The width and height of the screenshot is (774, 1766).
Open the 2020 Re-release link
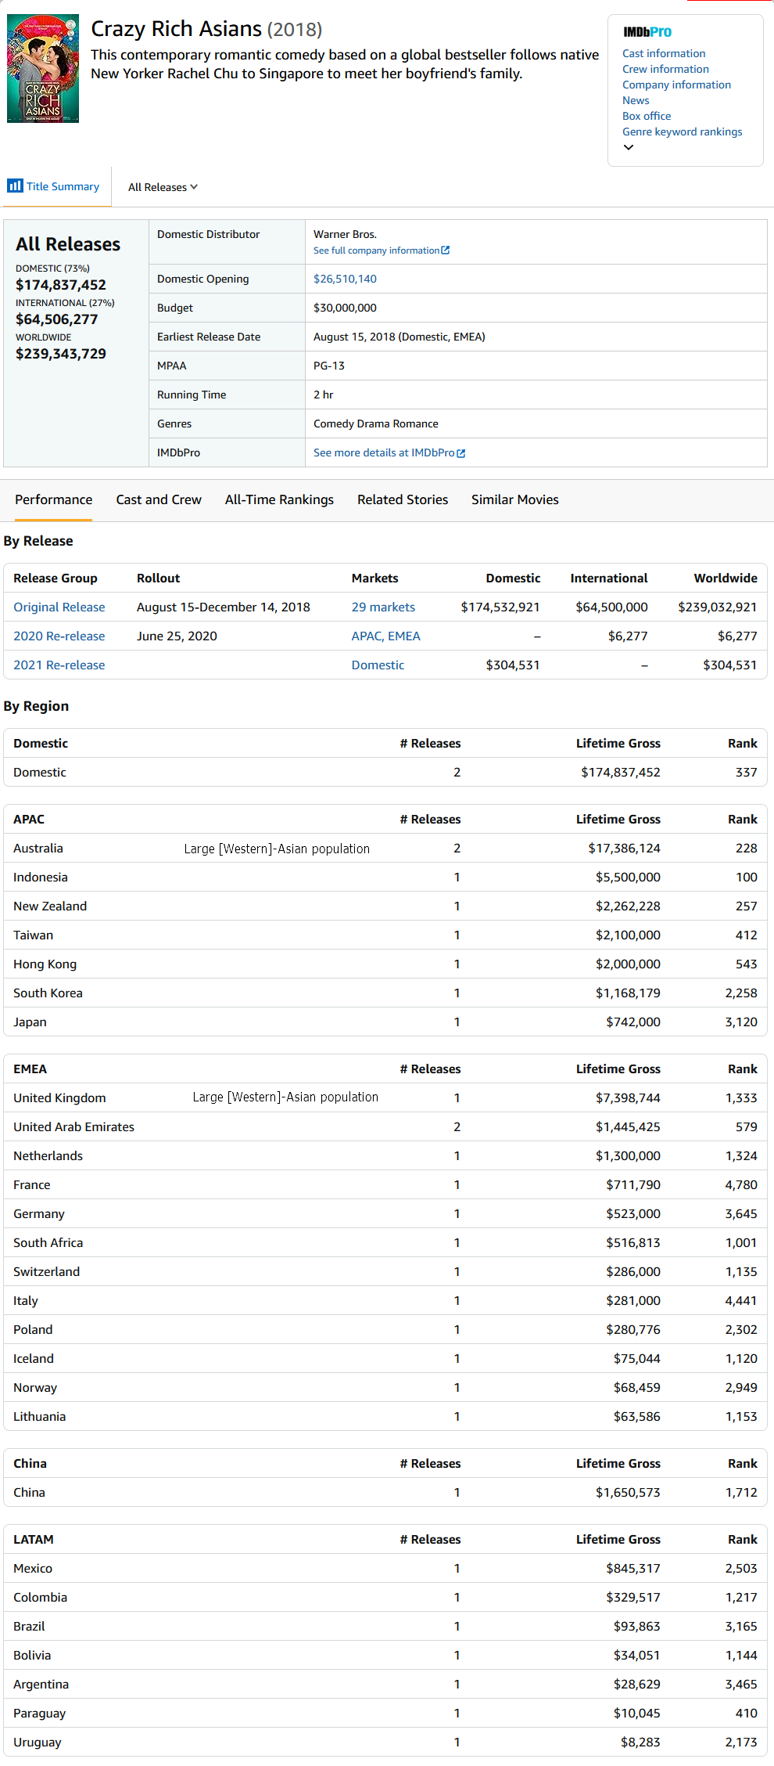(59, 636)
